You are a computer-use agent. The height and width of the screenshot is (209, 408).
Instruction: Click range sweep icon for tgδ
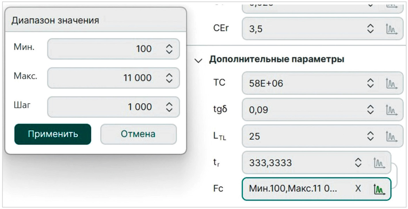click(391, 110)
